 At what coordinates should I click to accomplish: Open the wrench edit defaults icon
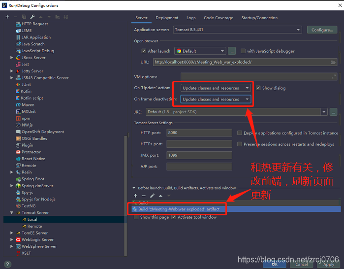32,17
